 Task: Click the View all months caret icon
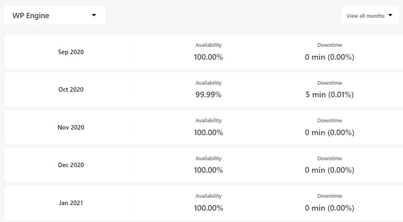[x=390, y=15]
